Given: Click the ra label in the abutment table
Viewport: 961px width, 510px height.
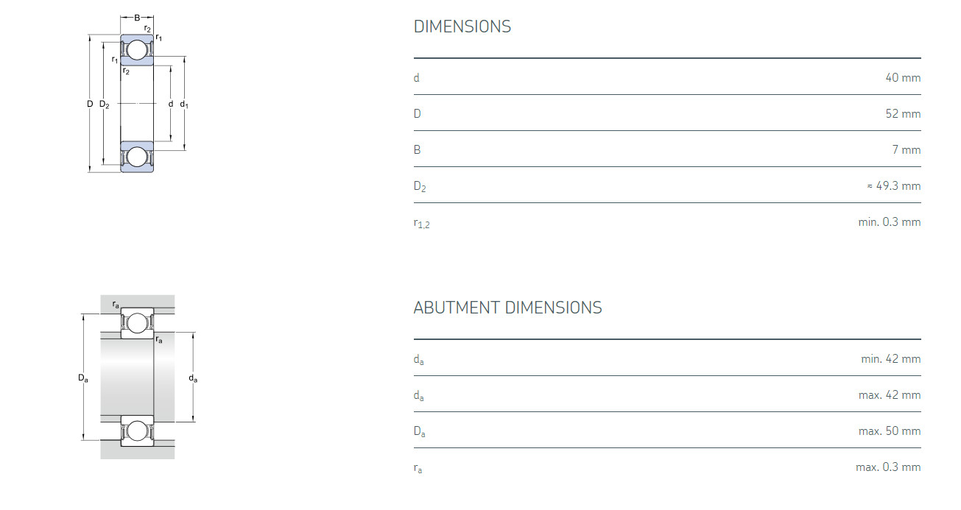Looking at the screenshot, I should [x=418, y=468].
